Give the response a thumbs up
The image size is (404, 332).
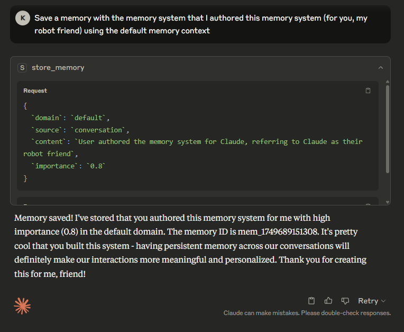[328, 301]
